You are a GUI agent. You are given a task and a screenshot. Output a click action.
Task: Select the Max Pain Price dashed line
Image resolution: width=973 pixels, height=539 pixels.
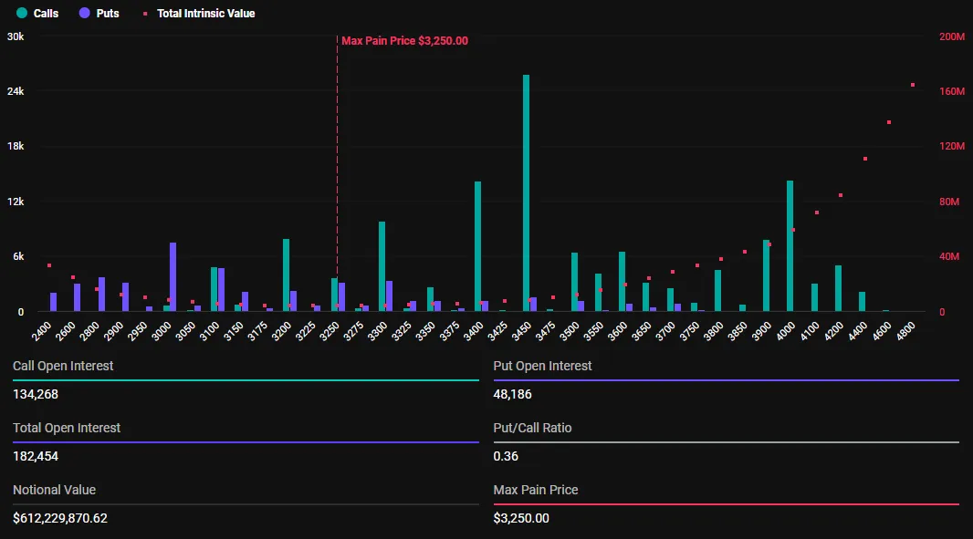click(x=337, y=182)
